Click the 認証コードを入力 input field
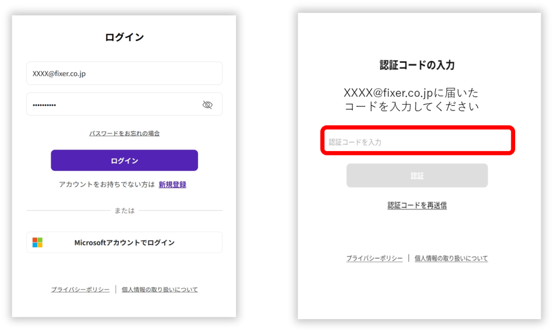 417,142
